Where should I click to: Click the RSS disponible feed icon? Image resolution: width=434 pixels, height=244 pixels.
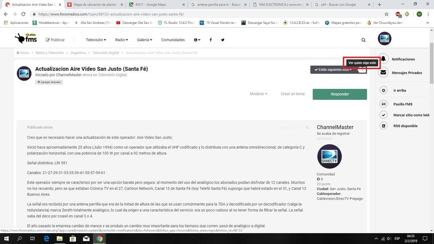[383, 126]
